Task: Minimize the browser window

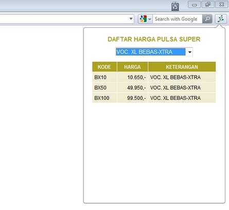Action: [195, 5]
